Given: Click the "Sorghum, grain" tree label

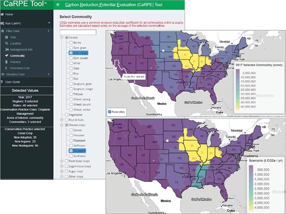Looking at the screenshot, I should (82, 84).
